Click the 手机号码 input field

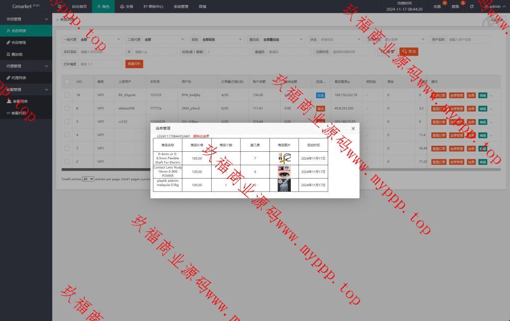pyautogui.click(x=100, y=52)
